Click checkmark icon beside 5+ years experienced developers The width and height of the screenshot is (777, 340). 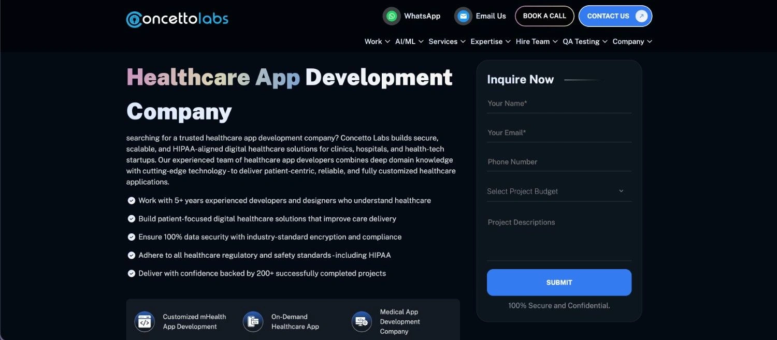[x=132, y=200]
